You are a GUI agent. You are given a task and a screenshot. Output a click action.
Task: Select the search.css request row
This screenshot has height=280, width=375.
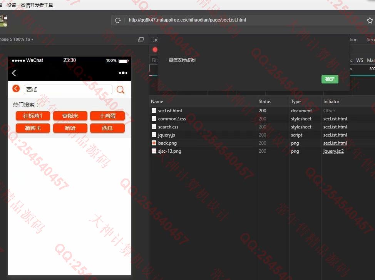tap(262, 127)
